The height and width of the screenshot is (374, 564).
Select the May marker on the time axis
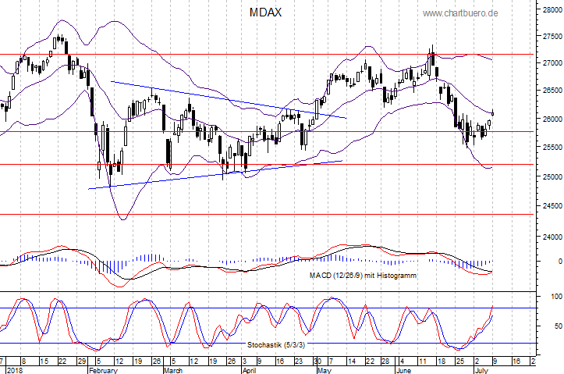click(x=322, y=371)
